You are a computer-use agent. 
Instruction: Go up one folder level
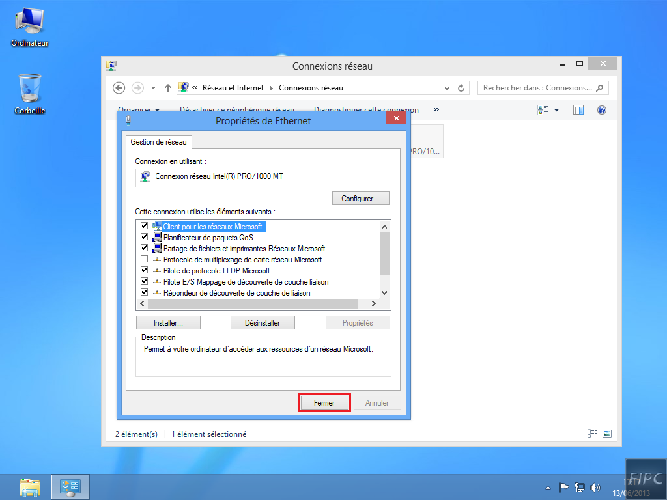point(168,88)
